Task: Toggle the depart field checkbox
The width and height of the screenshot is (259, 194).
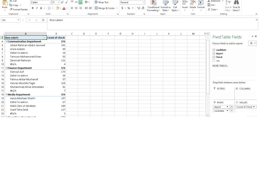Action: [x=214, y=54]
